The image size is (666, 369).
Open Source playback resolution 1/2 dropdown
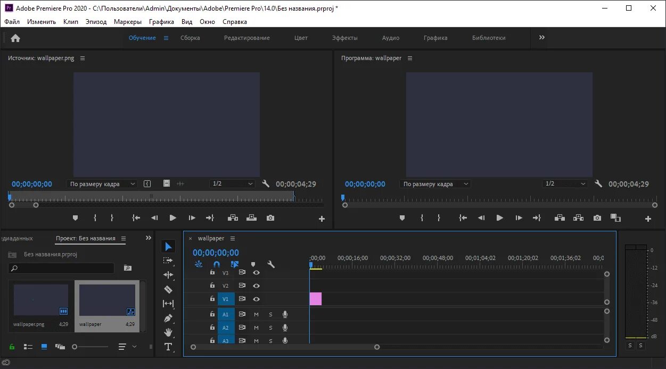click(x=232, y=184)
